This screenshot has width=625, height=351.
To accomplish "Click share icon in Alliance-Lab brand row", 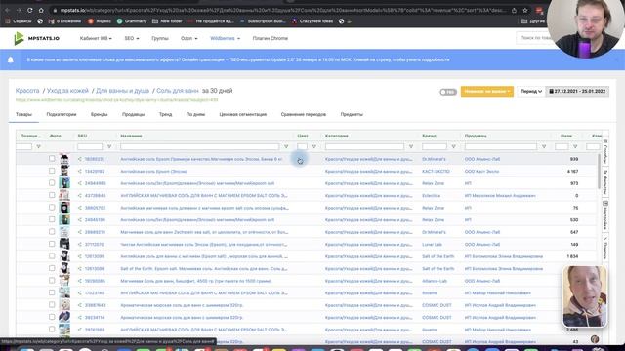I will pyautogui.click(x=80, y=281).
